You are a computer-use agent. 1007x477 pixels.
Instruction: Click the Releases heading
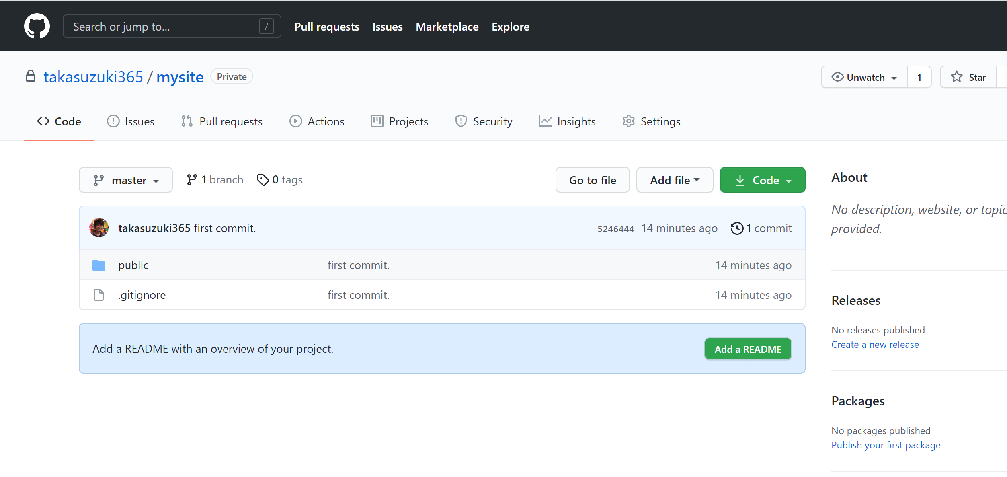pyautogui.click(x=856, y=300)
